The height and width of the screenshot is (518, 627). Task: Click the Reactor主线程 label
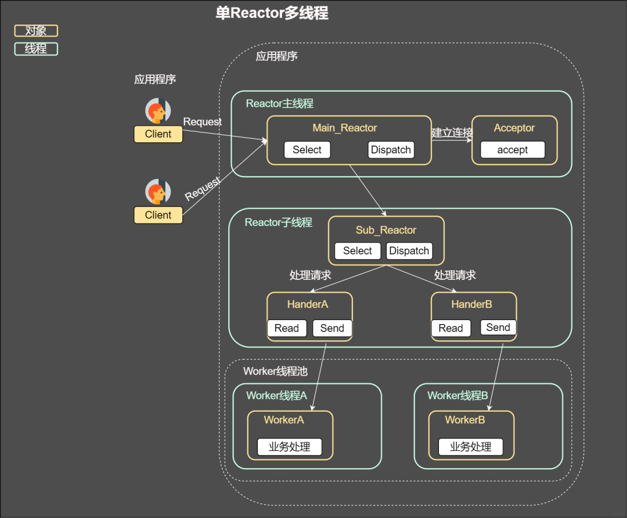tap(279, 103)
